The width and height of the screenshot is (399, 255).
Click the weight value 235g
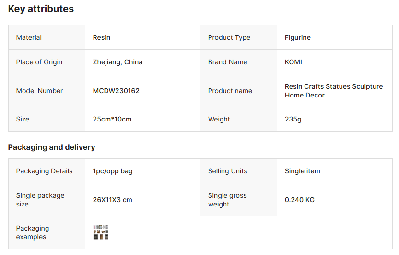(293, 119)
